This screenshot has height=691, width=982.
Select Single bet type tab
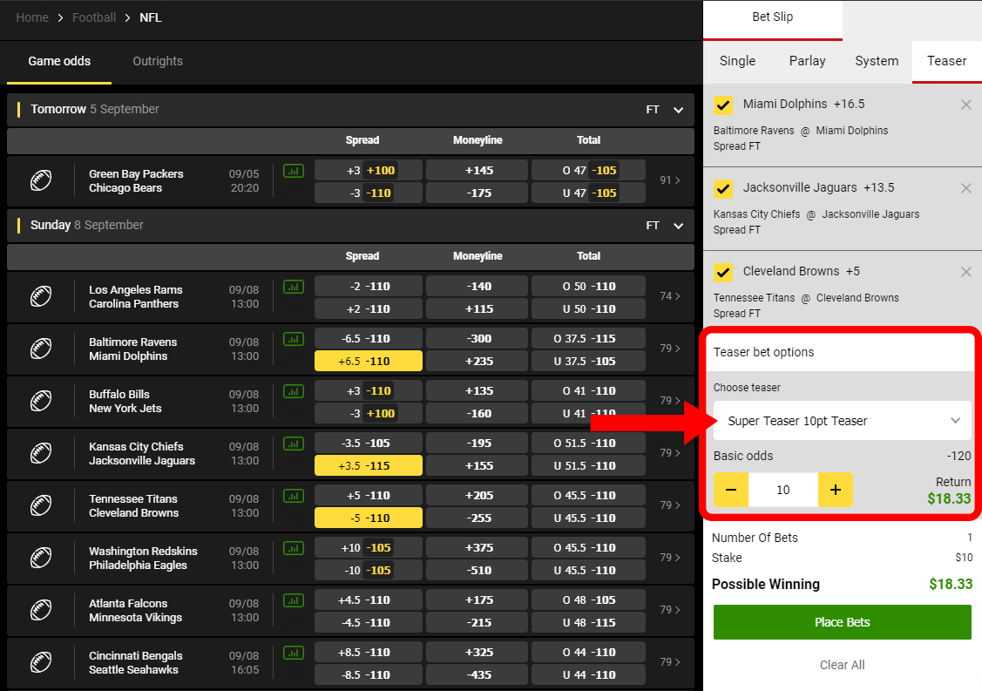737,61
